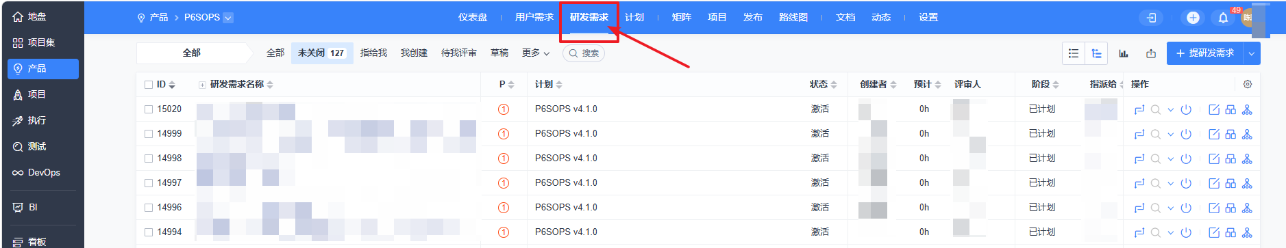Viewport: 1286px width, 248px height.
Task: Go to 路线图 roadmap tab
Action: click(x=793, y=18)
